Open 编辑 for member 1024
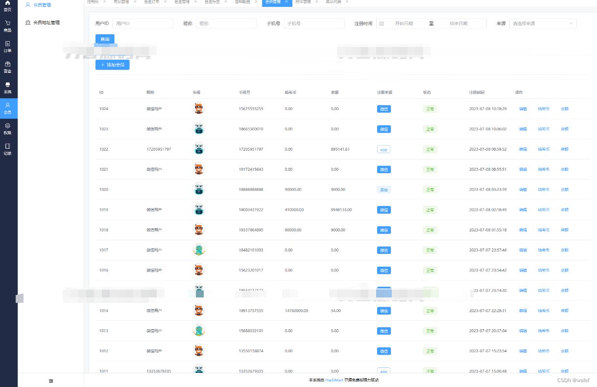597x387 pixels. [x=523, y=109]
